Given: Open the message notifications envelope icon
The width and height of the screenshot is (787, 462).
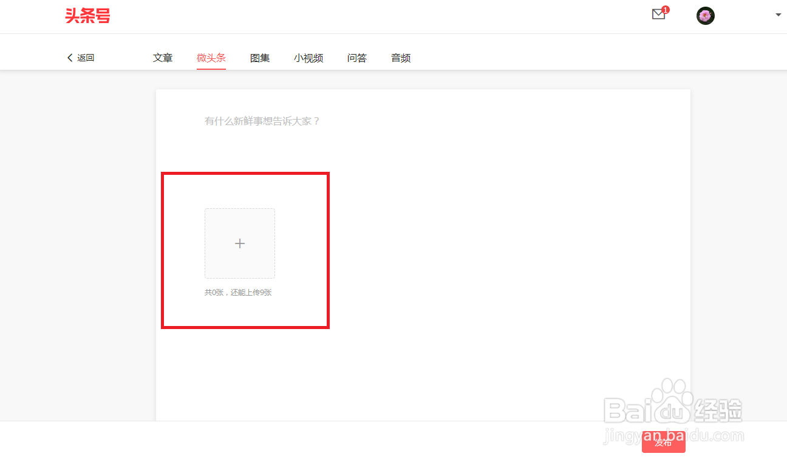Looking at the screenshot, I should point(659,15).
